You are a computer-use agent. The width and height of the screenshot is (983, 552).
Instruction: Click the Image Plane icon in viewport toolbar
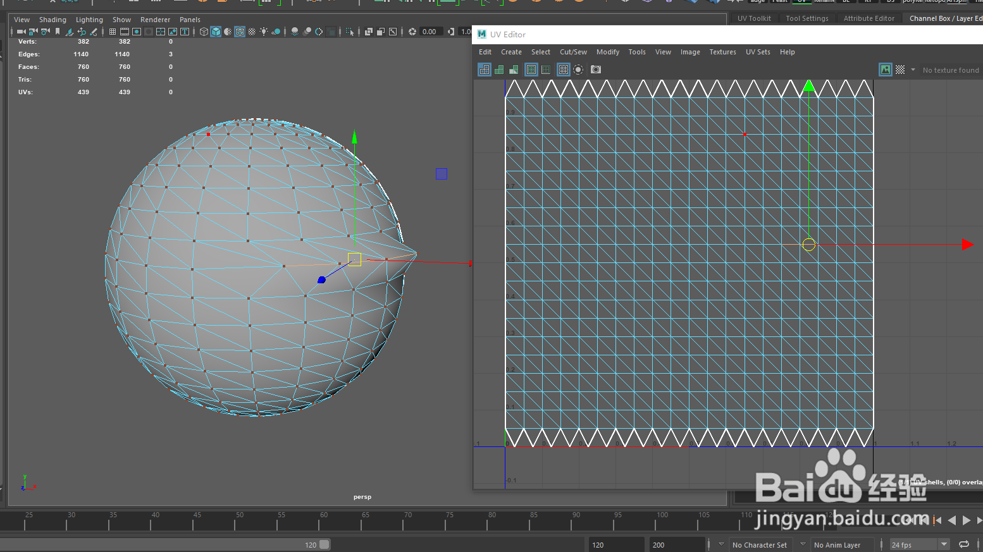pos(69,32)
